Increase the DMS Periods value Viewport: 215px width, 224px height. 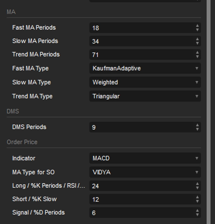point(197,125)
